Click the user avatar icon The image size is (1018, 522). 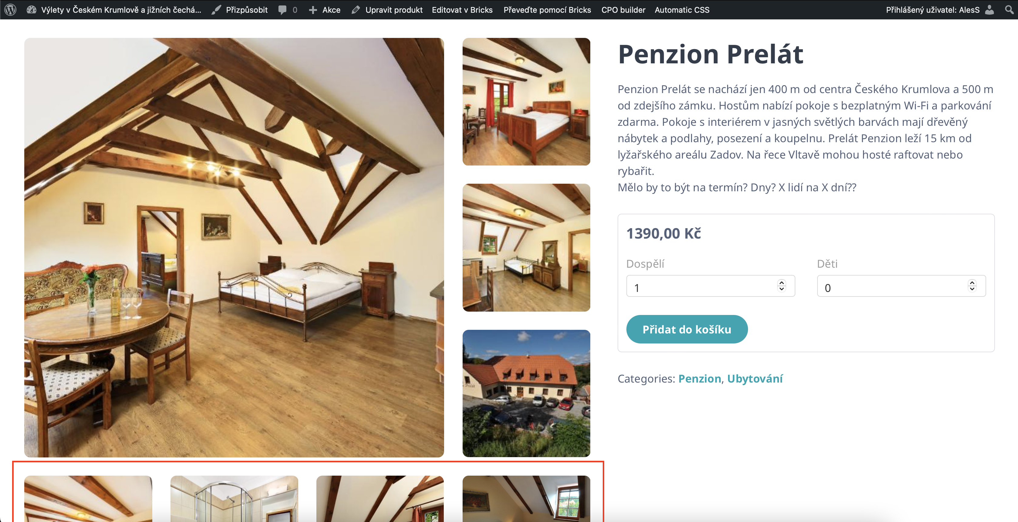pyautogui.click(x=989, y=9)
